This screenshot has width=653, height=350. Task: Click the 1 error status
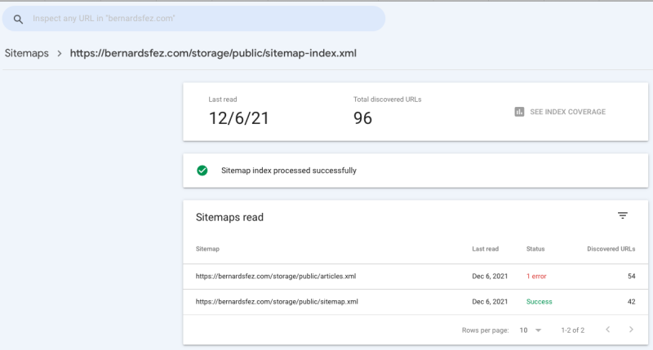[x=536, y=277]
